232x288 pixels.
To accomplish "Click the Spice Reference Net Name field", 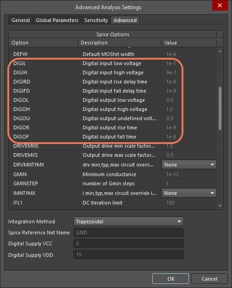I will point(128,233).
